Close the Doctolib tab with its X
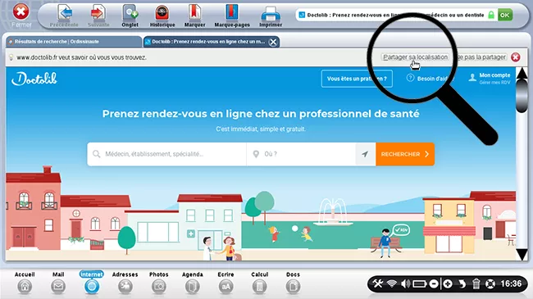This screenshot has height=299, width=533. (x=273, y=42)
